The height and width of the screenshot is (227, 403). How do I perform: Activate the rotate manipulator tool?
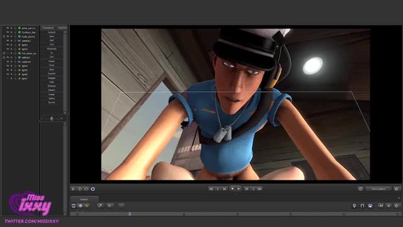tap(86, 189)
